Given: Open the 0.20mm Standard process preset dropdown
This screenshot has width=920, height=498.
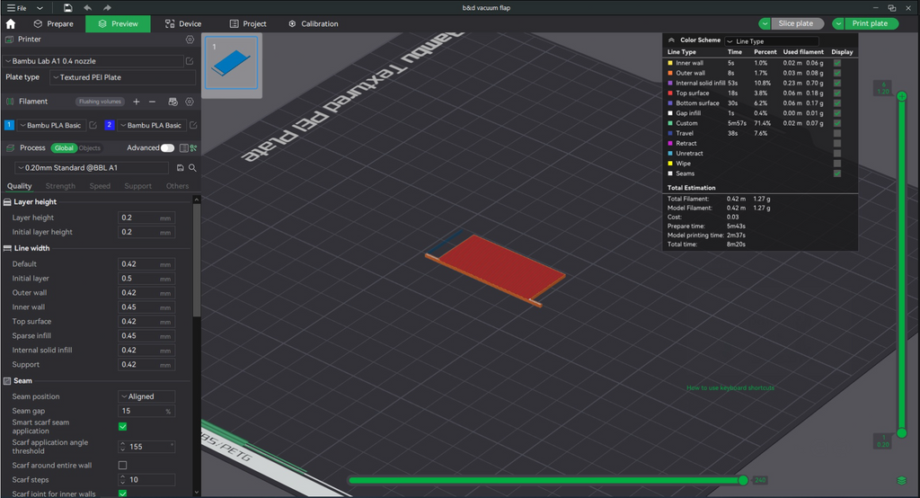Looking at the screenshot, I should [93, 168].
